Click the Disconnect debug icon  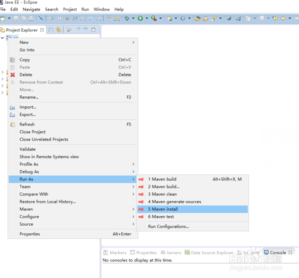pos(75,19)
